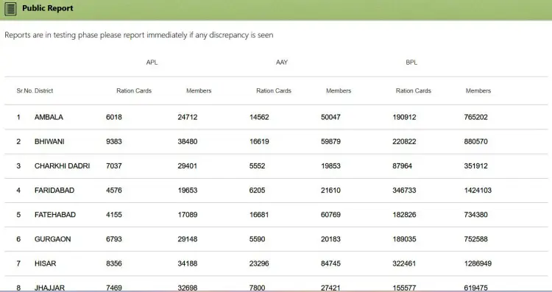Click the Public Report list icon
552x292 pixels.
(10, 9)
